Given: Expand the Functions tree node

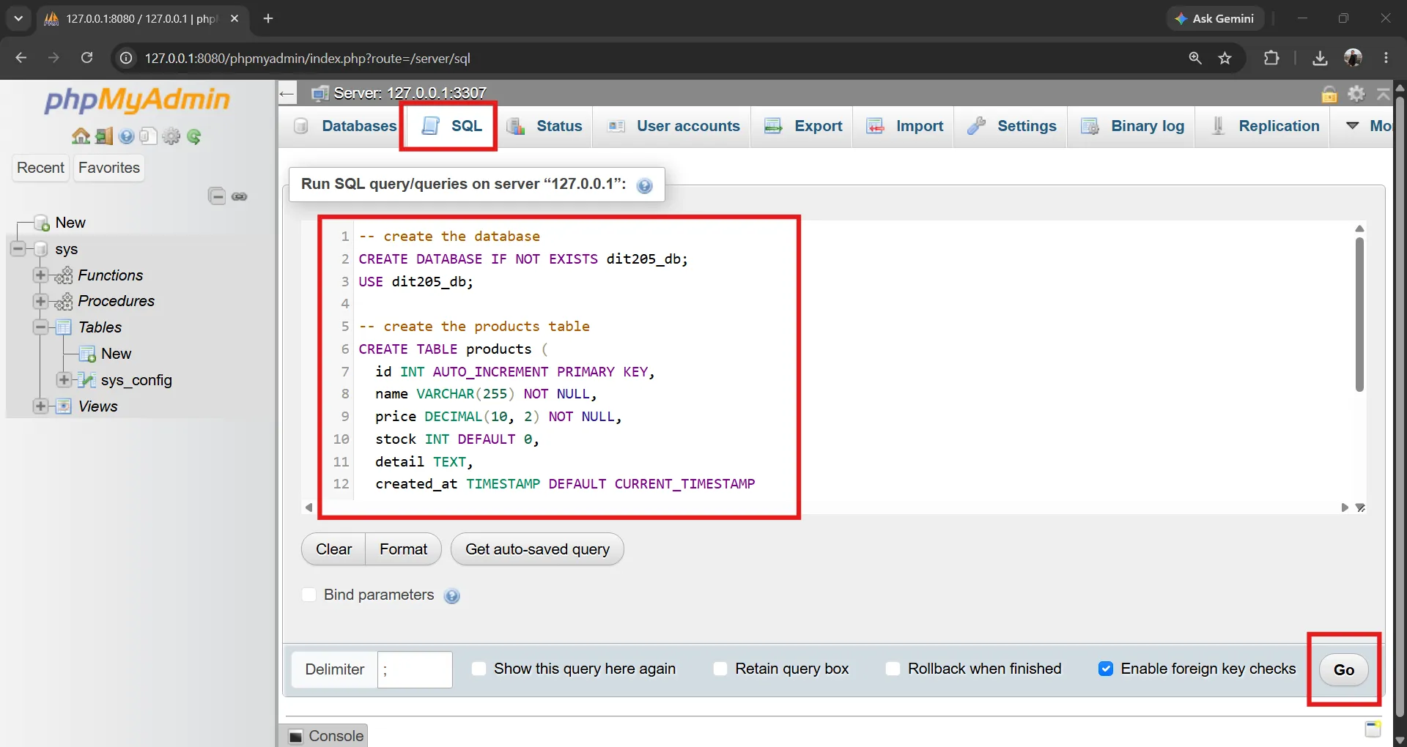Looking at the screenshot, I should pos(40,275).
